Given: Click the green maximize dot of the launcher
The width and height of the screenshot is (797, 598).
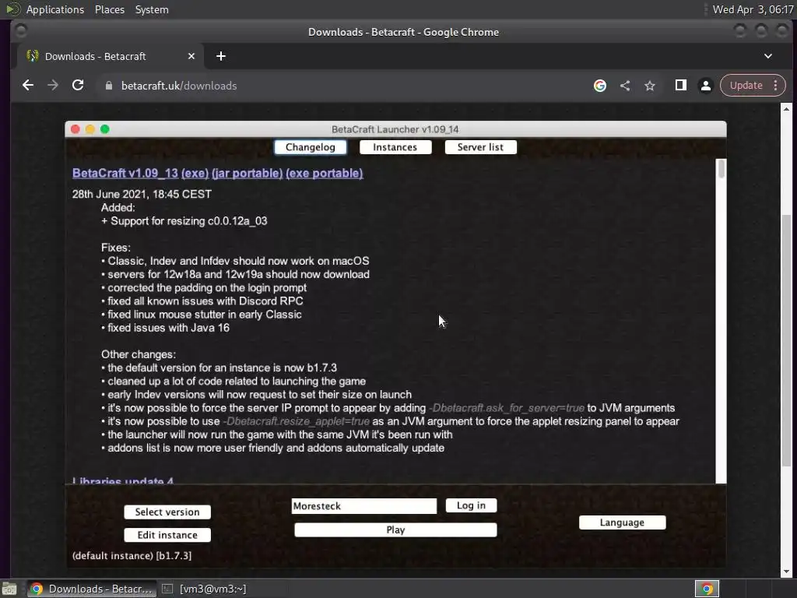Looking at the screenshot, I should 105,129.
